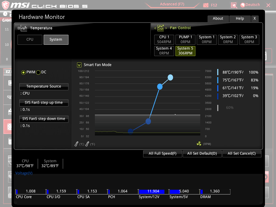
Task: Click the About button
Action: [x=218, y=19]
